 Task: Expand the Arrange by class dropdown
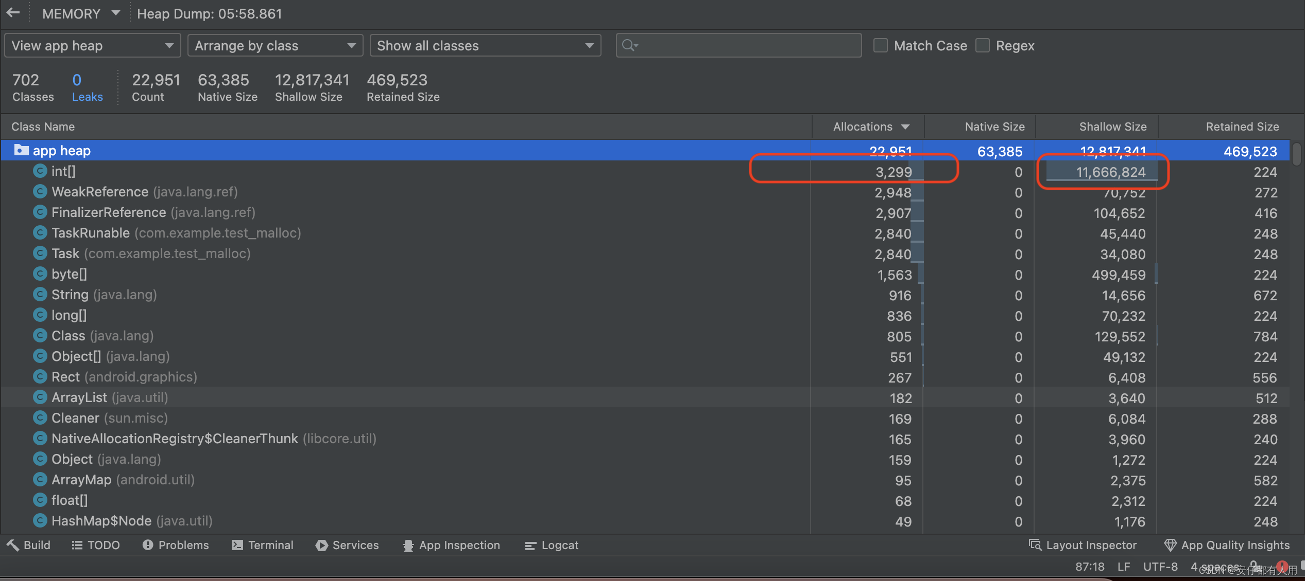pyautogui.click(x=274, y=45)
